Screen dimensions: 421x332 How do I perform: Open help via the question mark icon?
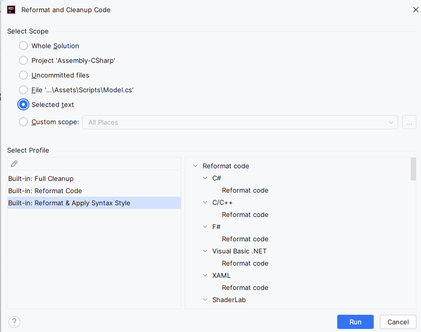click(14, 322)
